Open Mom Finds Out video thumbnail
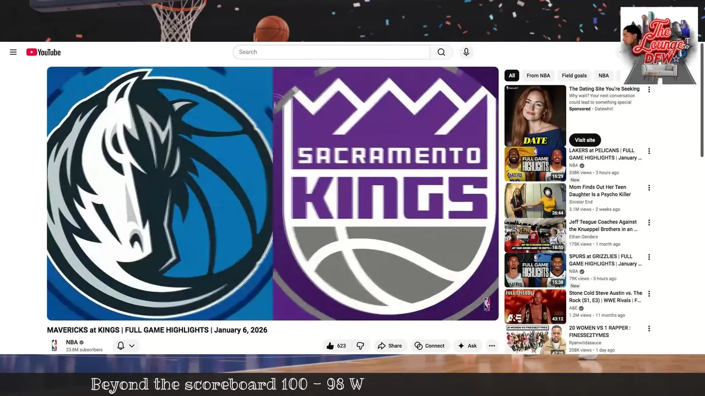This screenshot has width=705, height=396. click(535, 201)
